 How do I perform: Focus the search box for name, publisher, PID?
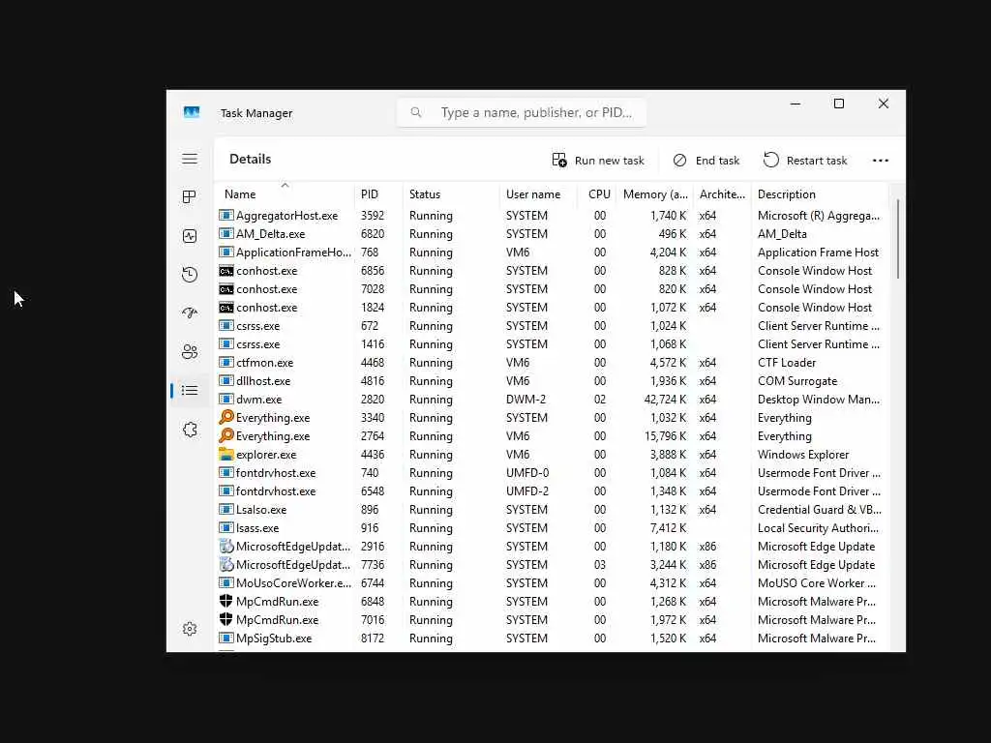522,112
